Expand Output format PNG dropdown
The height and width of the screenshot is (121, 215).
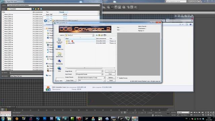click(x=104, y=78)
